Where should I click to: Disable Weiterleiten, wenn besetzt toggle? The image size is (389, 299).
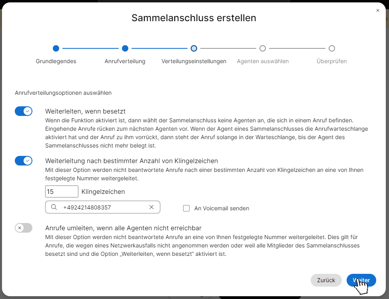pos(24,111)
